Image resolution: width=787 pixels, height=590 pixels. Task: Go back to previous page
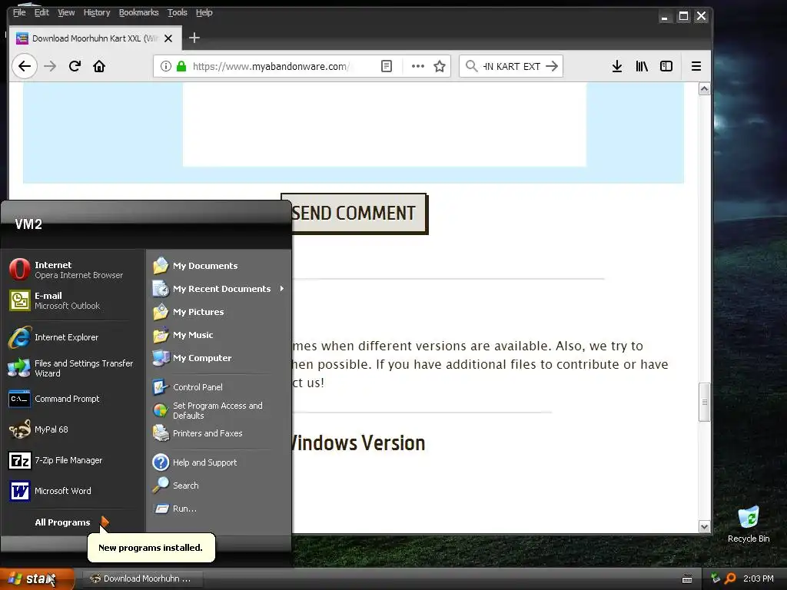click(x=24, y=66)
